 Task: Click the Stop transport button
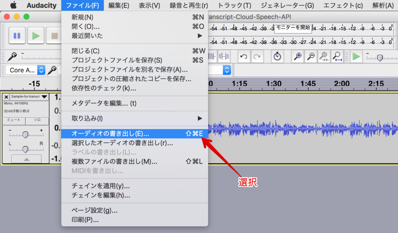pyautogui.click(x=54, y=36)
